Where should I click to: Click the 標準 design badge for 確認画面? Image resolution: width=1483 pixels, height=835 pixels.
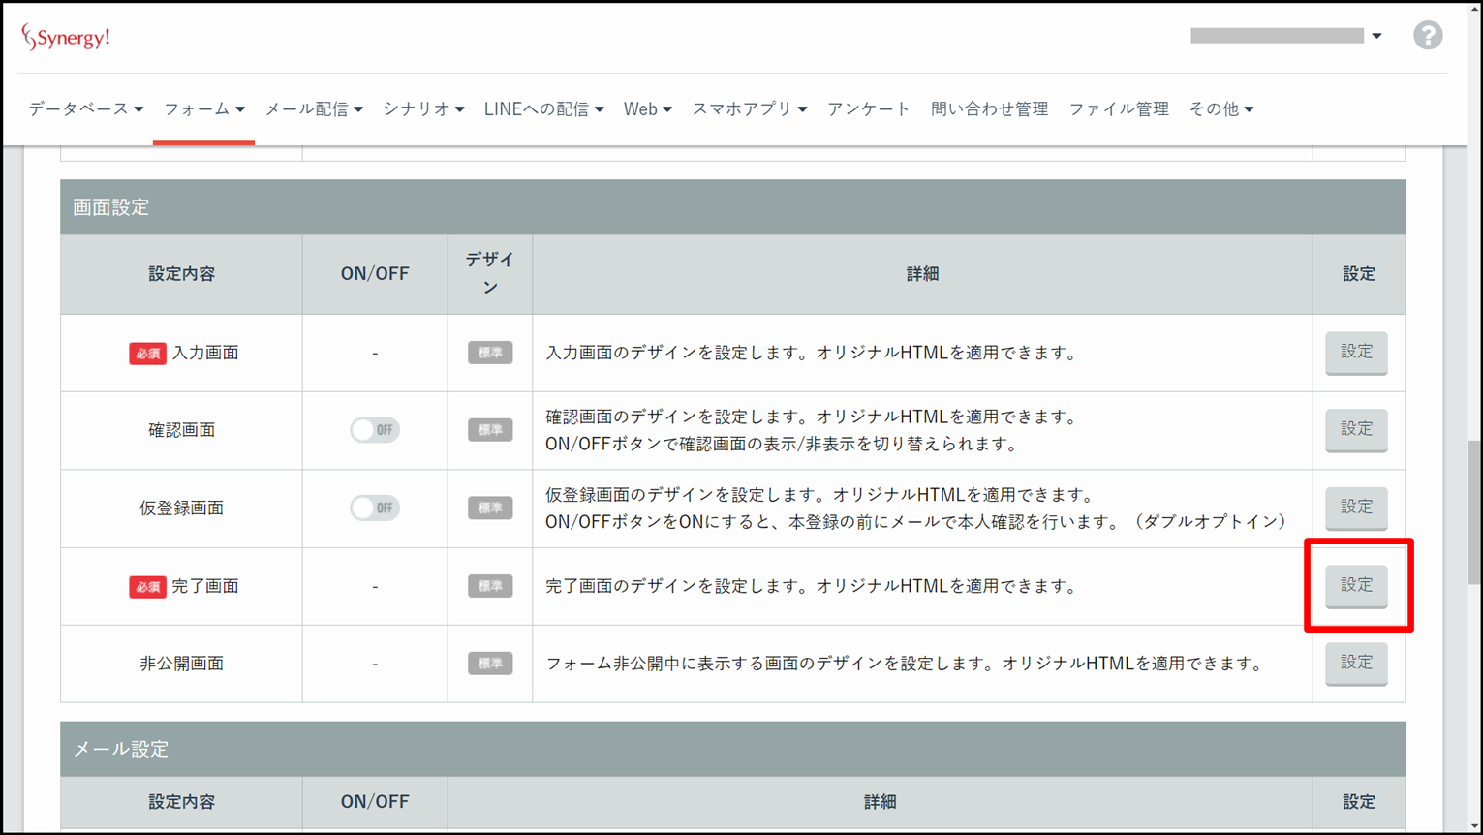[490, 430]
